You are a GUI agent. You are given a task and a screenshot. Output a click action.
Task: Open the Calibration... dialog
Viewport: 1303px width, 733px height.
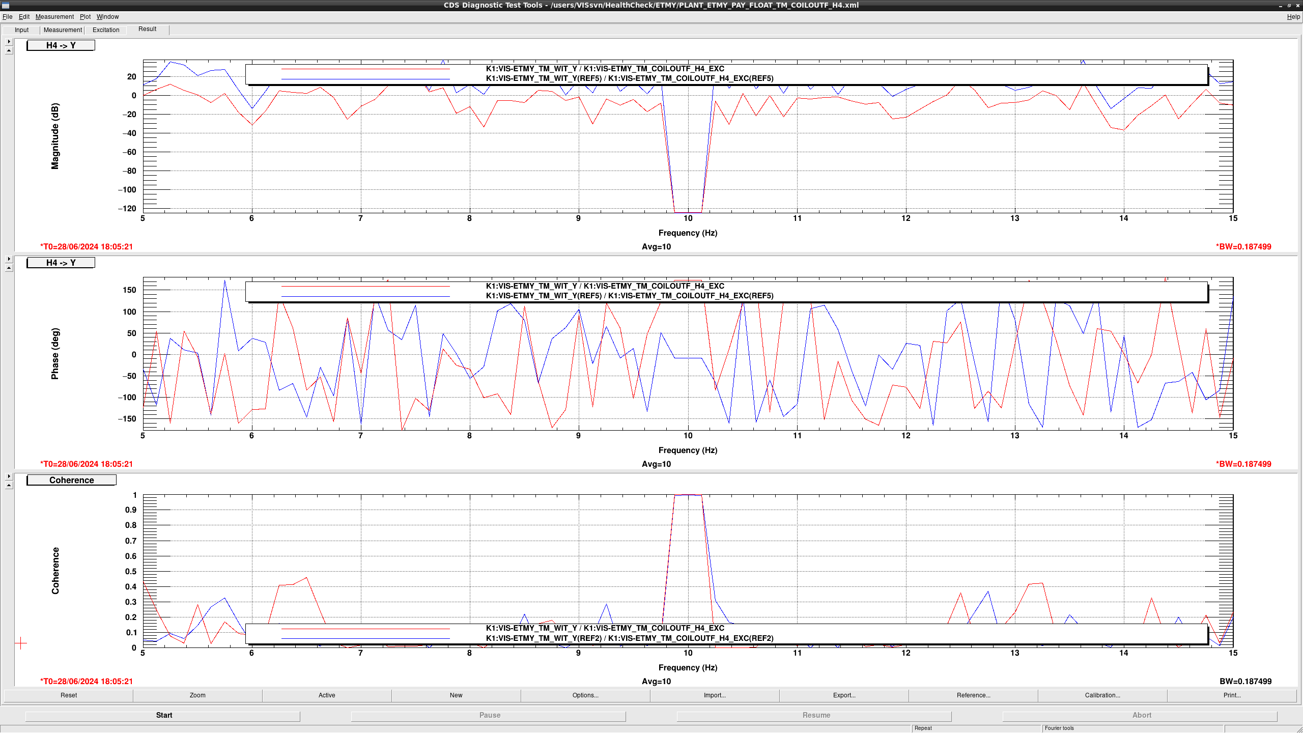click(x=1102, y=695)
